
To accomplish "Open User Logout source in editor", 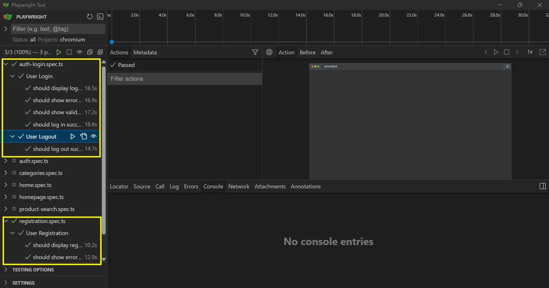I will pyautogui.click(x=83, y=136).
